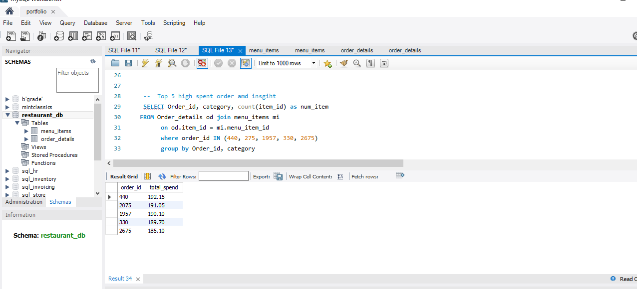Save the SQL script with the floppy disk icon
This screenshot has height=289, width=637.
pos(128,63)
